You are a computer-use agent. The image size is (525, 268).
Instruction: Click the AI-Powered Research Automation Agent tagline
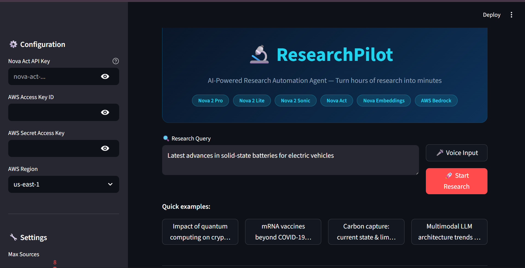(x=325, y=81)
